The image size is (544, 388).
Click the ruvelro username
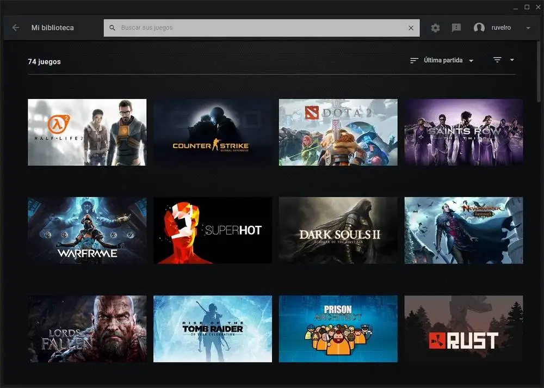(x=501, y=27)
